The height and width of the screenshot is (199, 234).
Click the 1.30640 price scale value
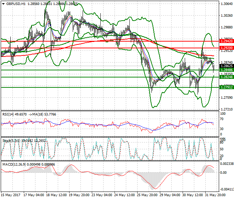(x=227, y=4)
